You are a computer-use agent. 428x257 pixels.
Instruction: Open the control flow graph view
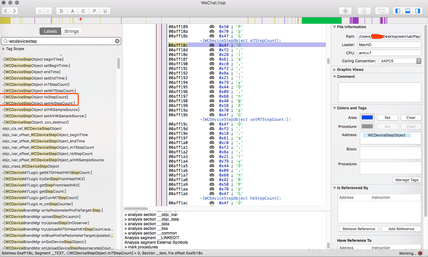(x=364, y=11)
